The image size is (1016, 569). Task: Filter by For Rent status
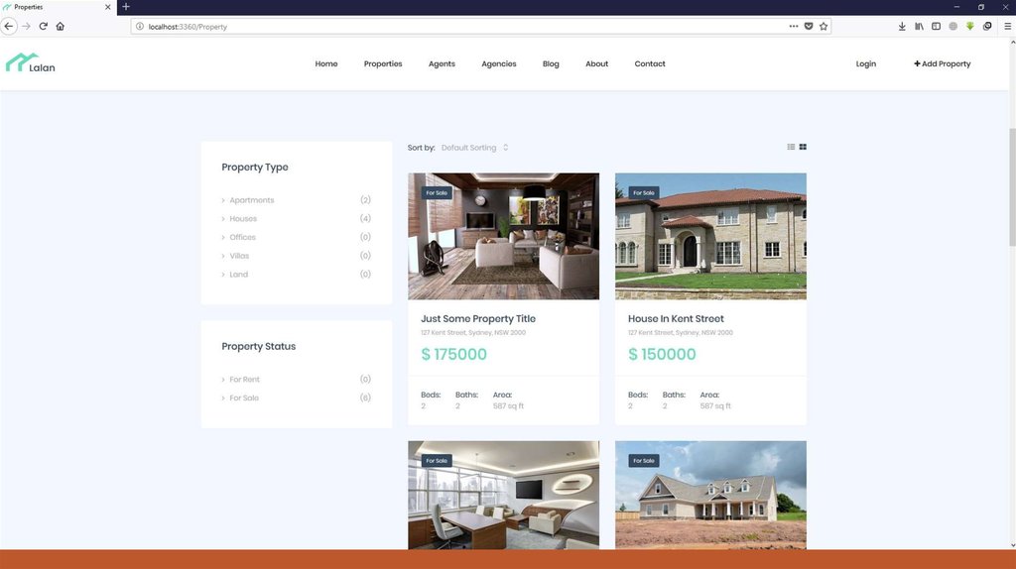(x=244, y=380)
